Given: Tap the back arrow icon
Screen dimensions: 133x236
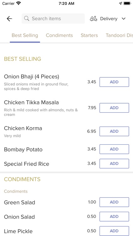Looking at the screenshot, I should coord(9,19).
